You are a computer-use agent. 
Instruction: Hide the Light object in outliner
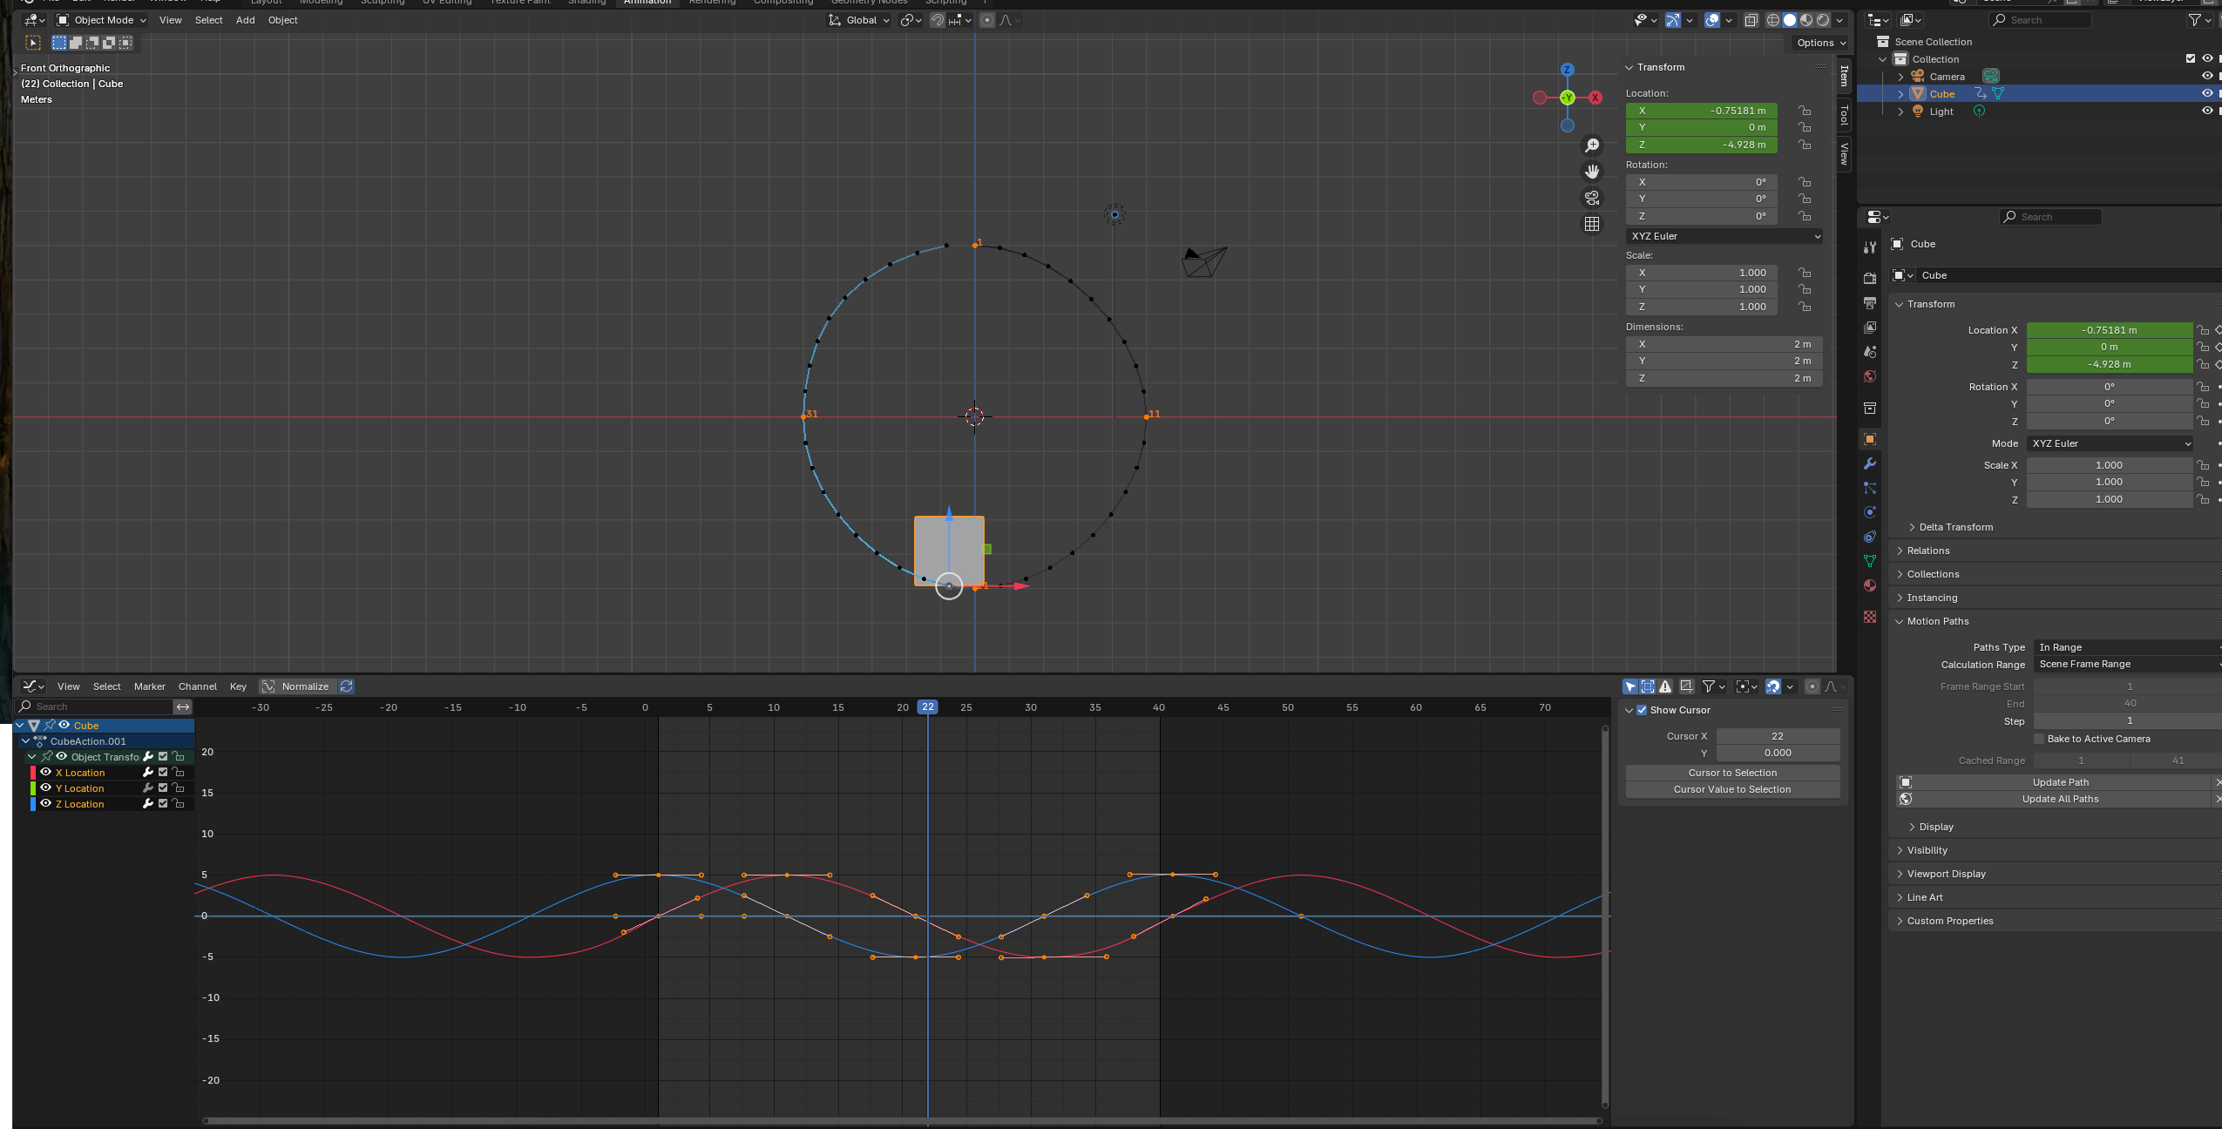[x=2207, y=111]
